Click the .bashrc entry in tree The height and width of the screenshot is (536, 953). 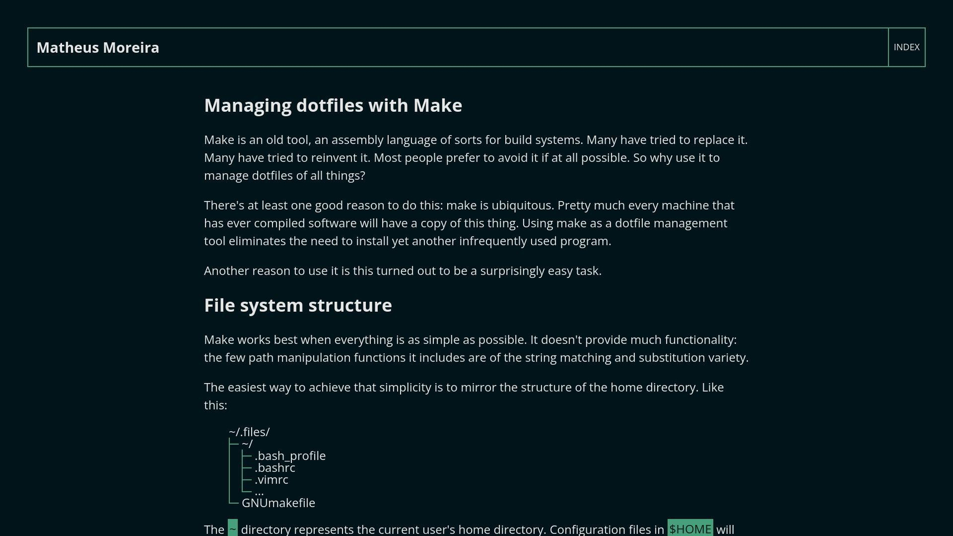275,468
